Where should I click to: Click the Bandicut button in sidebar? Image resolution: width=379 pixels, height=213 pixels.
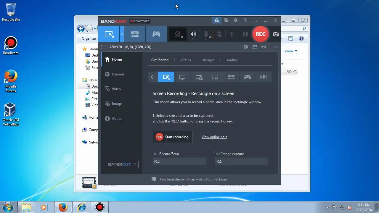coord(122,164)
